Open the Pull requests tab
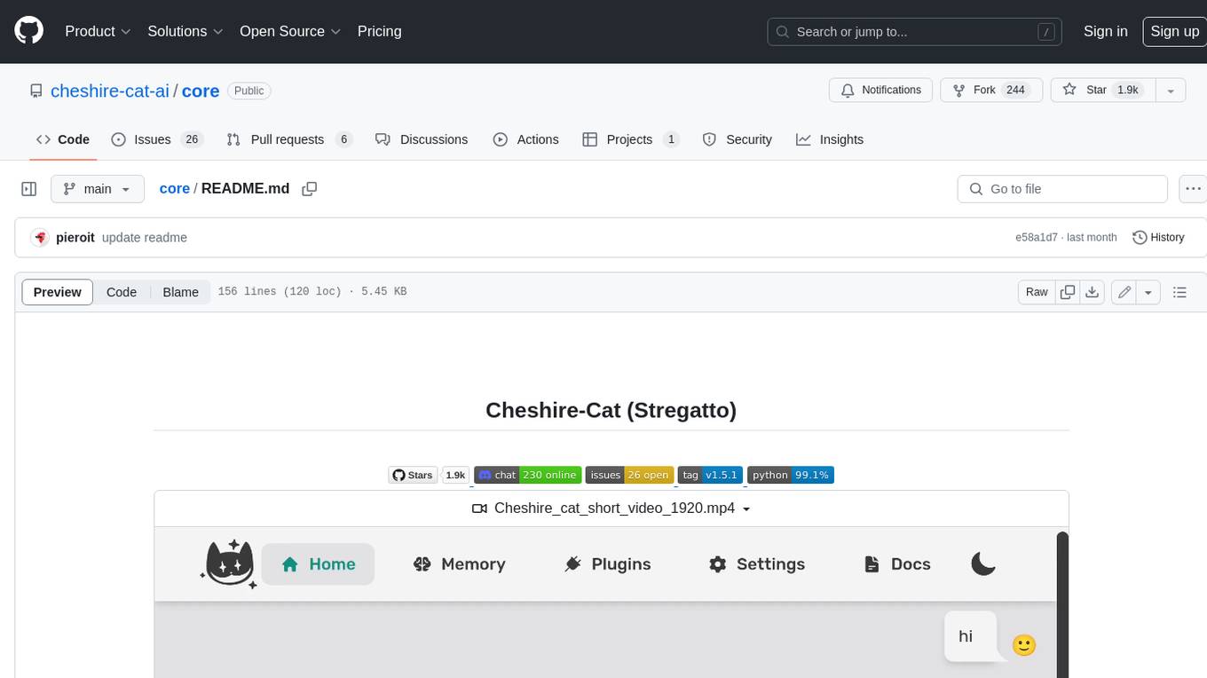The width and height of the screenshot is (1207, 678). pyautogui.click(x=289, y=139)
